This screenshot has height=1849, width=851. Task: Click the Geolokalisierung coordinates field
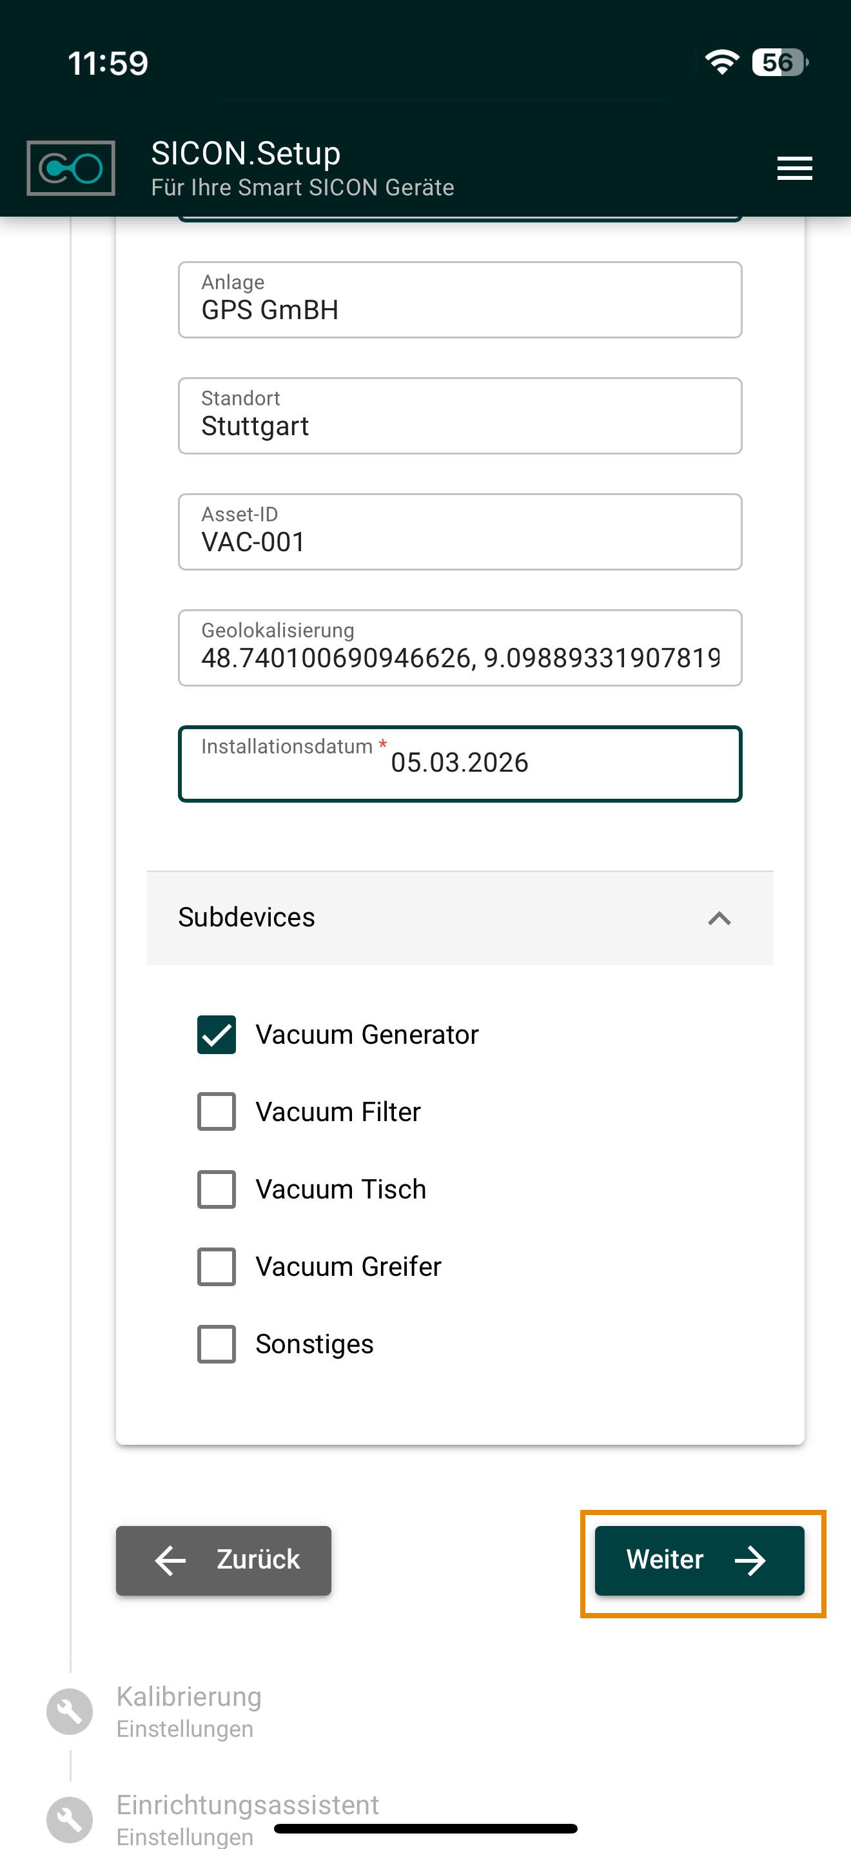459,648
